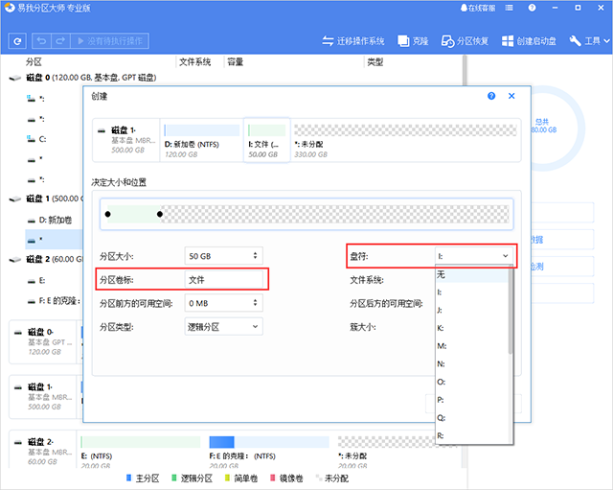
Task: Open the 分区类型 dropdown showing 逻辑分区
Action: [222, 326]
